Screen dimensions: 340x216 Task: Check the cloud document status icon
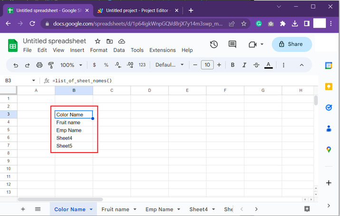122,41
